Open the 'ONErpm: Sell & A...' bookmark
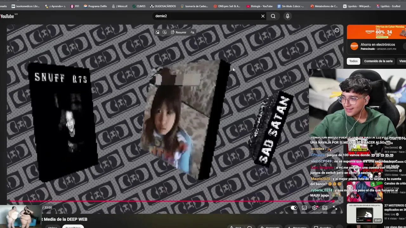The height and width of the screenshot is (228, 406). click(x=227, y=6)
